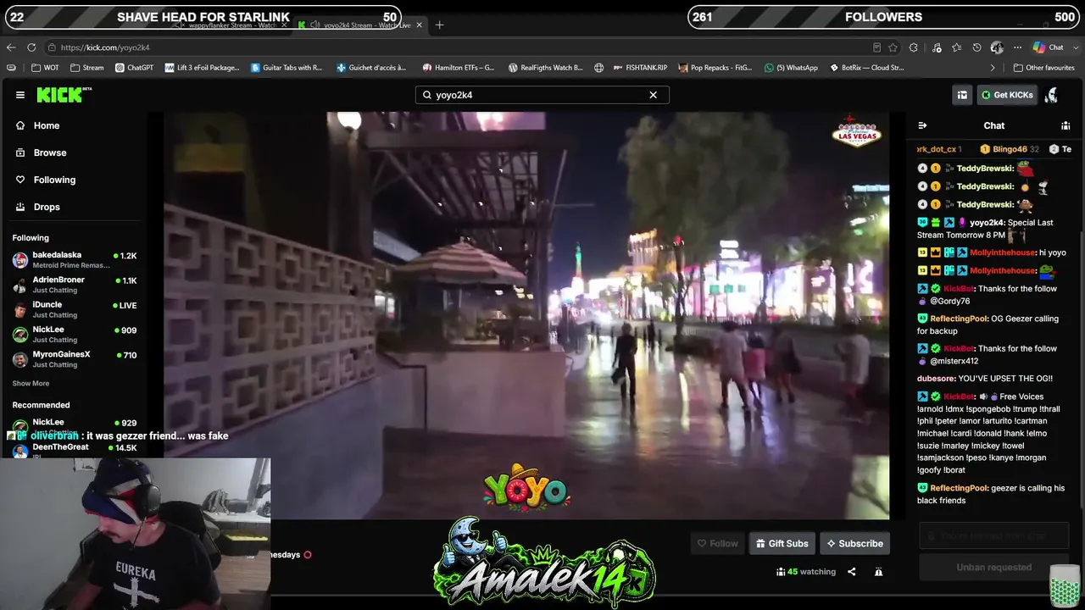This screenshot has height=610, width=1085.
Task: Open the BotRix Cloud bookmark
Action: click(865, 68)
